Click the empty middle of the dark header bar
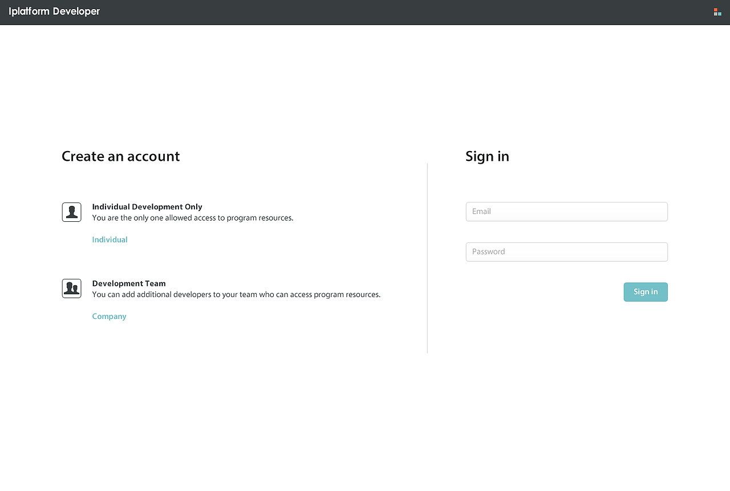 point(365,12)
